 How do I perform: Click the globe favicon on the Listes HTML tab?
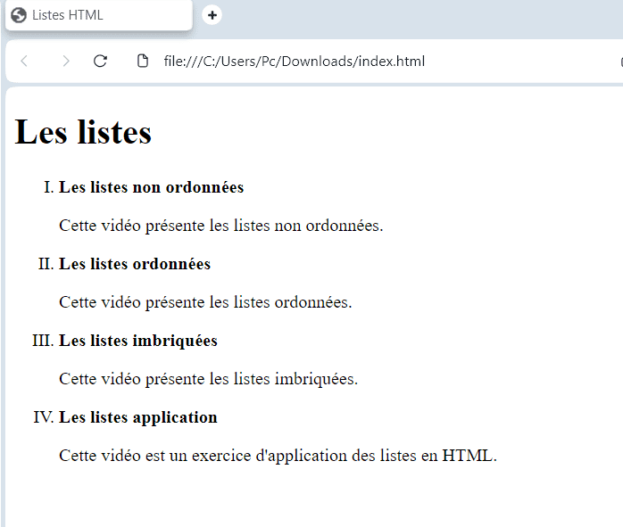coord(19,15)
